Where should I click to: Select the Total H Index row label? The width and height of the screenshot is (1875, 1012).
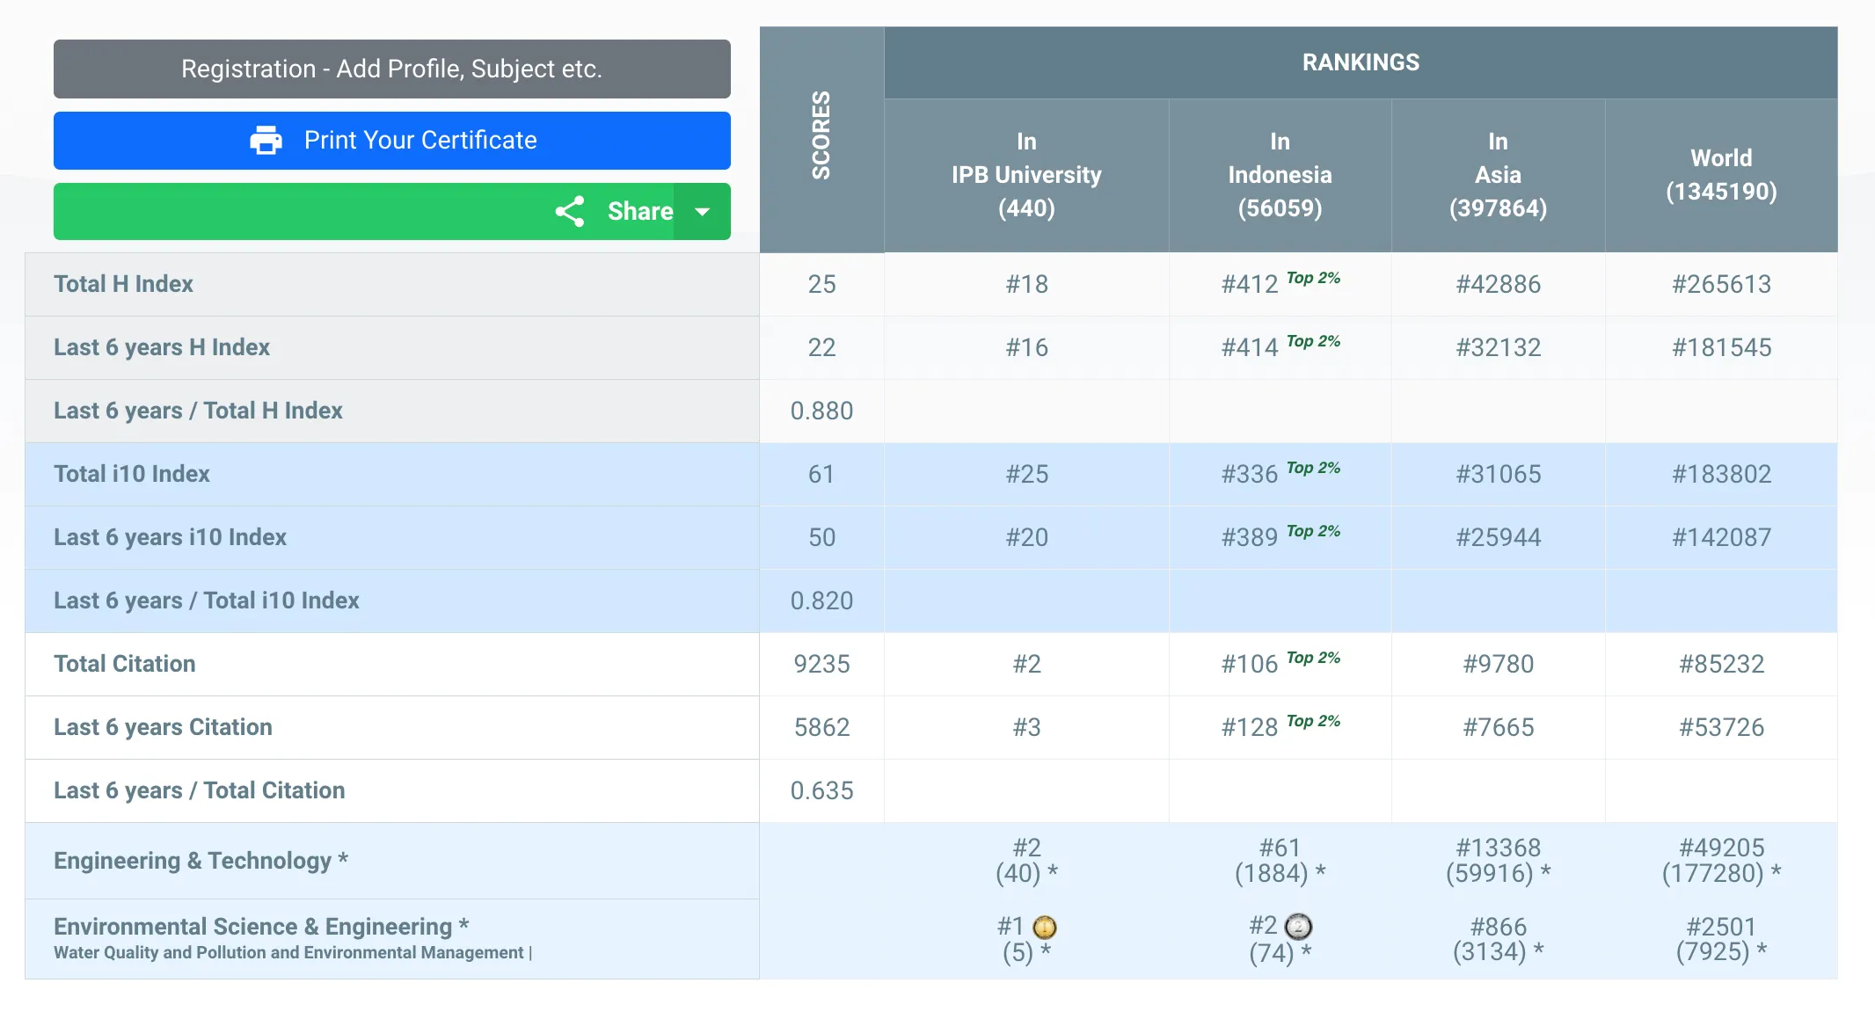pos(124,284)
